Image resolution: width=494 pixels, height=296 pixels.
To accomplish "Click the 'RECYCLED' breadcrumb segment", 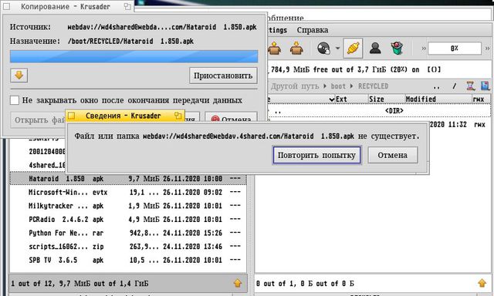I will click(373, 86).
